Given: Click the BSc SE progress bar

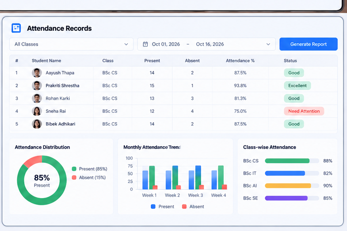Looking at the screenshot, I should (x=292, y=198).
